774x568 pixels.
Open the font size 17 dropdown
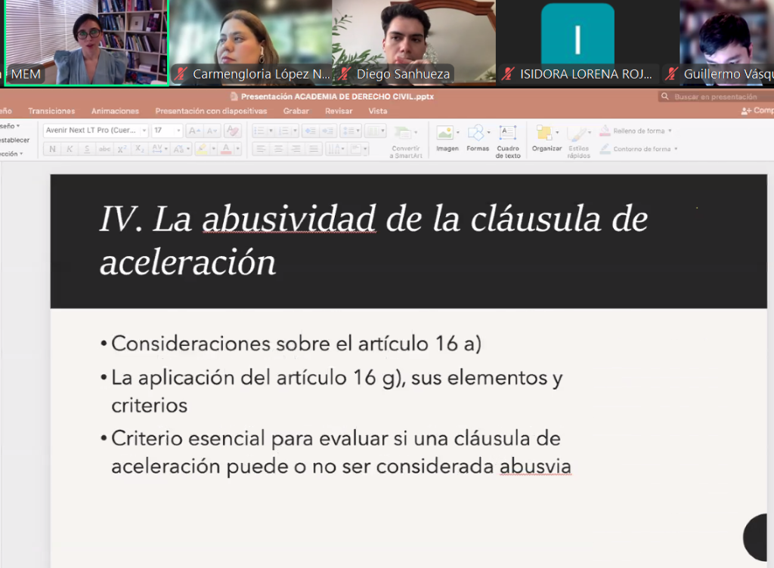point(178,131)
